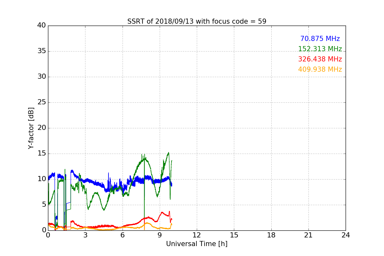Click the y-axis tick label 10
384x256 pixels.
[42, 179]
